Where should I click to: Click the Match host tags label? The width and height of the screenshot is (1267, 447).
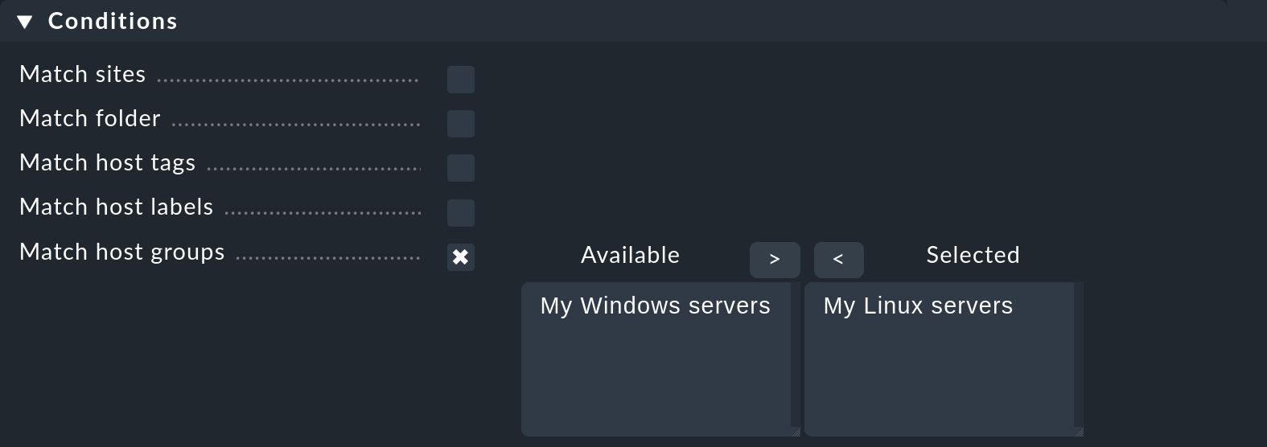pos(108,163)
